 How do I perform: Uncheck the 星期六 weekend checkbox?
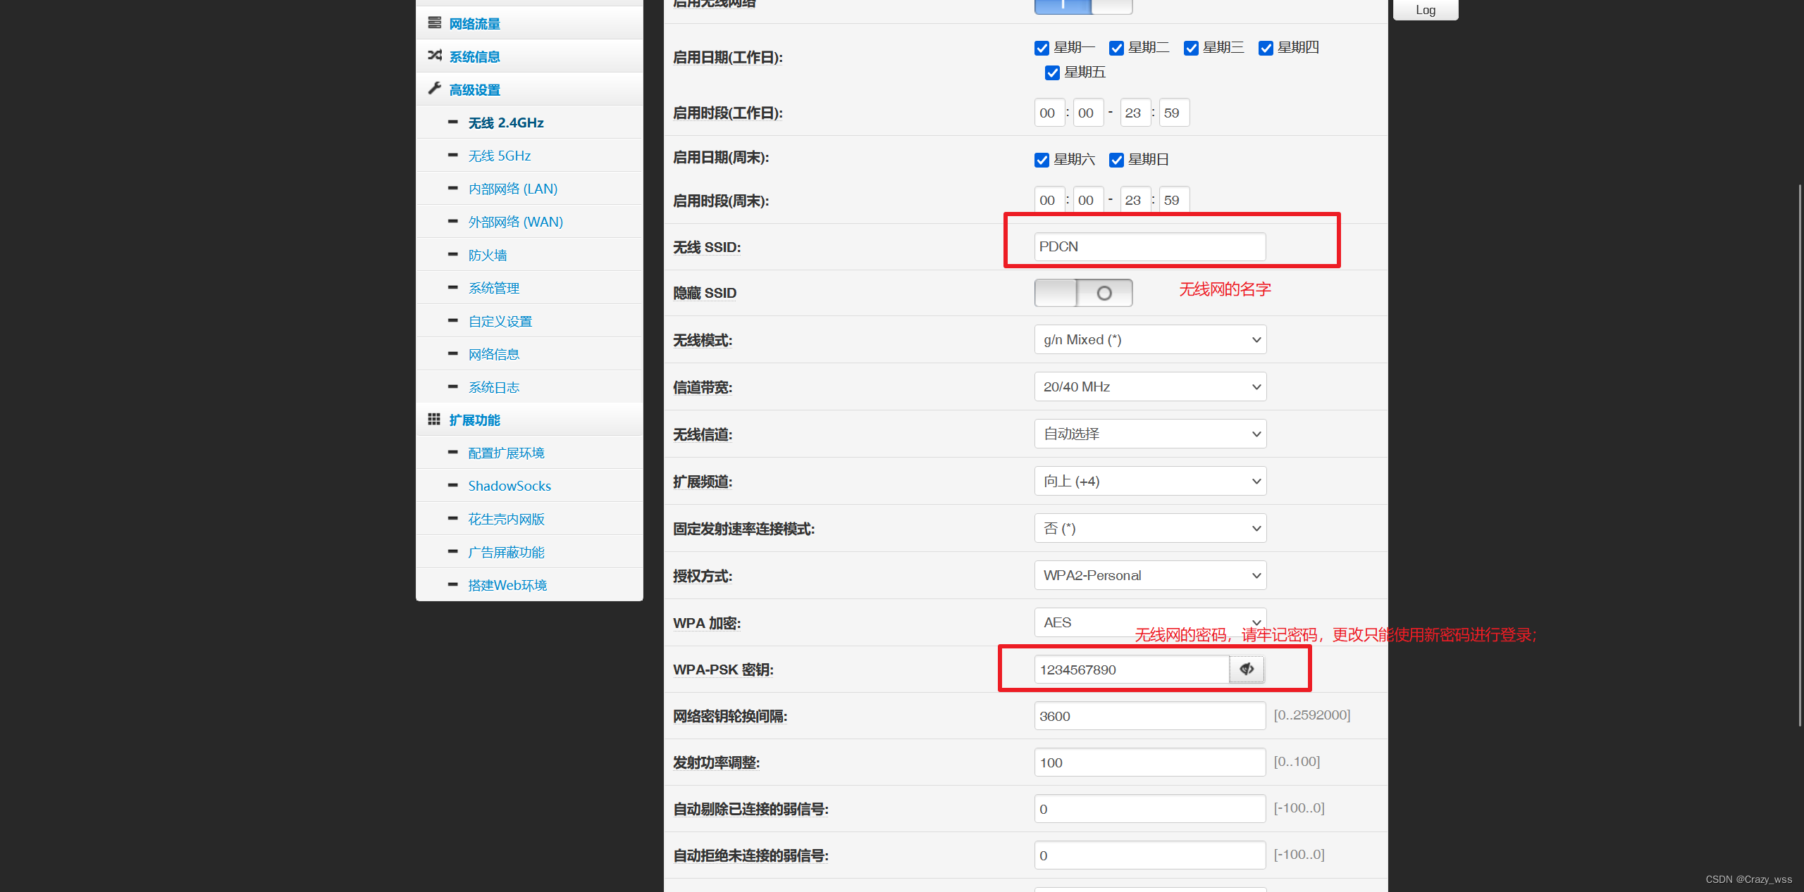coord(1042,160)
